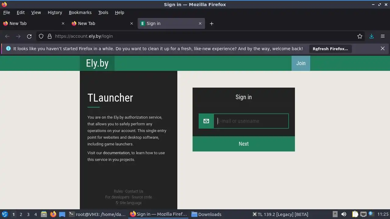Open the Tools menu
This screenshot has width=390, height=219.
pyautogui.click(x=103, y=12)
